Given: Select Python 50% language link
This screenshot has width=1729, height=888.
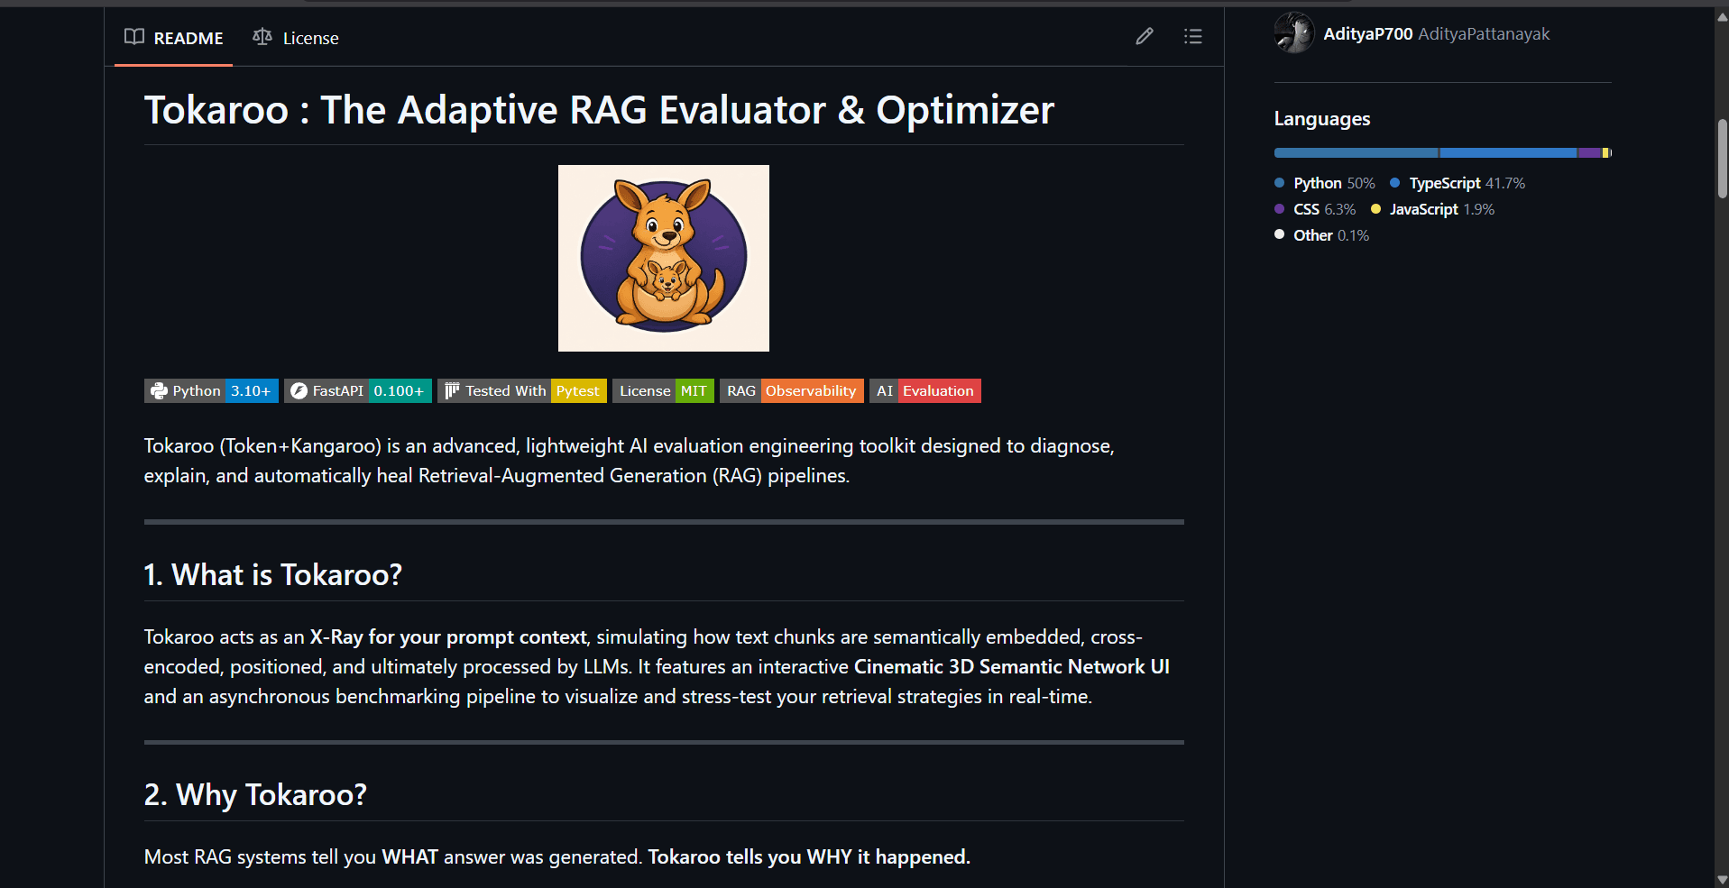Looking at the screenshot, I should pyautogui.click(x=1325, y=183).
